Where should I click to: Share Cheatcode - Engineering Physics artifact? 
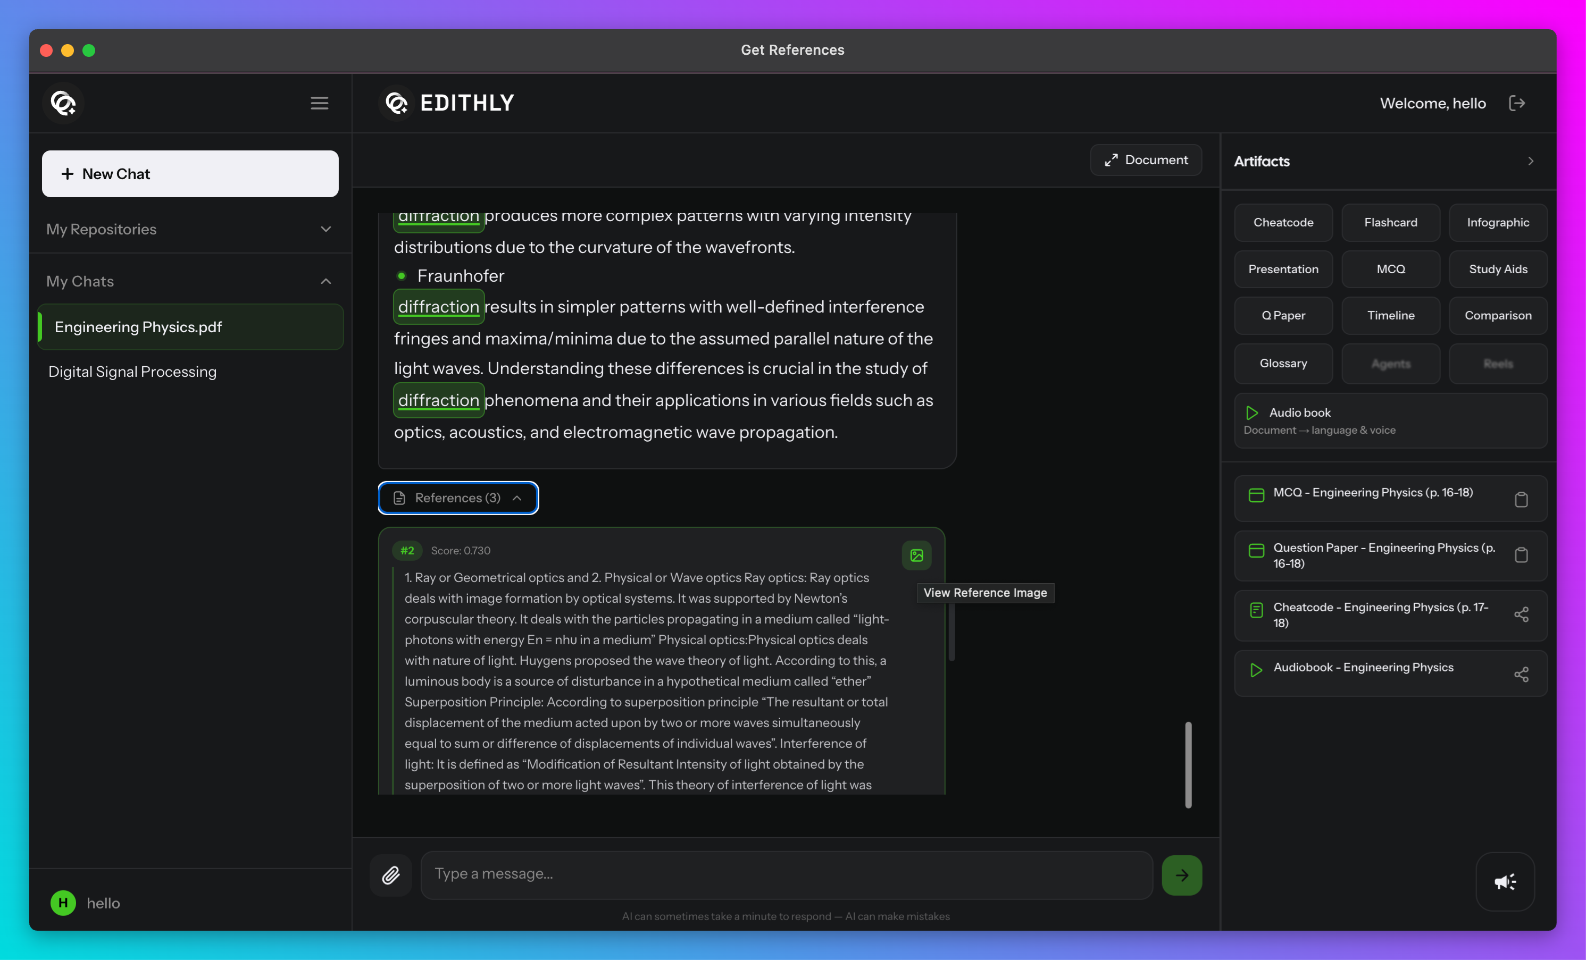pos(1521,614)
